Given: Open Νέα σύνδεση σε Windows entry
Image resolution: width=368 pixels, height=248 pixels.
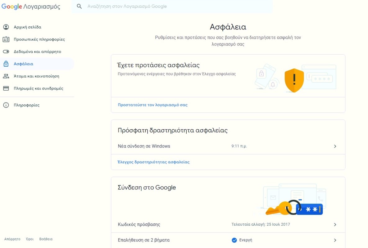Looking at the screenshot, I should [228, 146].
